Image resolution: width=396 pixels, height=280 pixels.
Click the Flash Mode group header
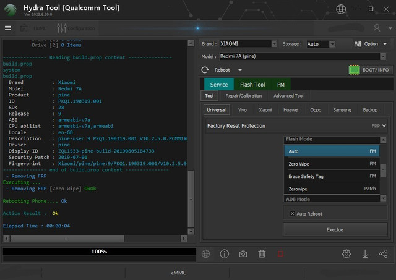[332, 139]
